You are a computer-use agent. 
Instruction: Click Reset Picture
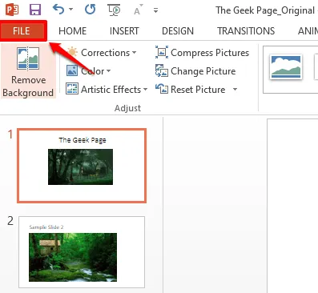click(x=191, y=90)
